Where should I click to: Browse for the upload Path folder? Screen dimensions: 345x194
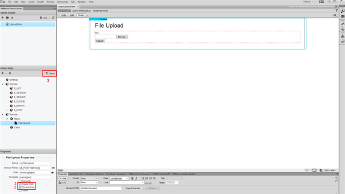[53, 173]
